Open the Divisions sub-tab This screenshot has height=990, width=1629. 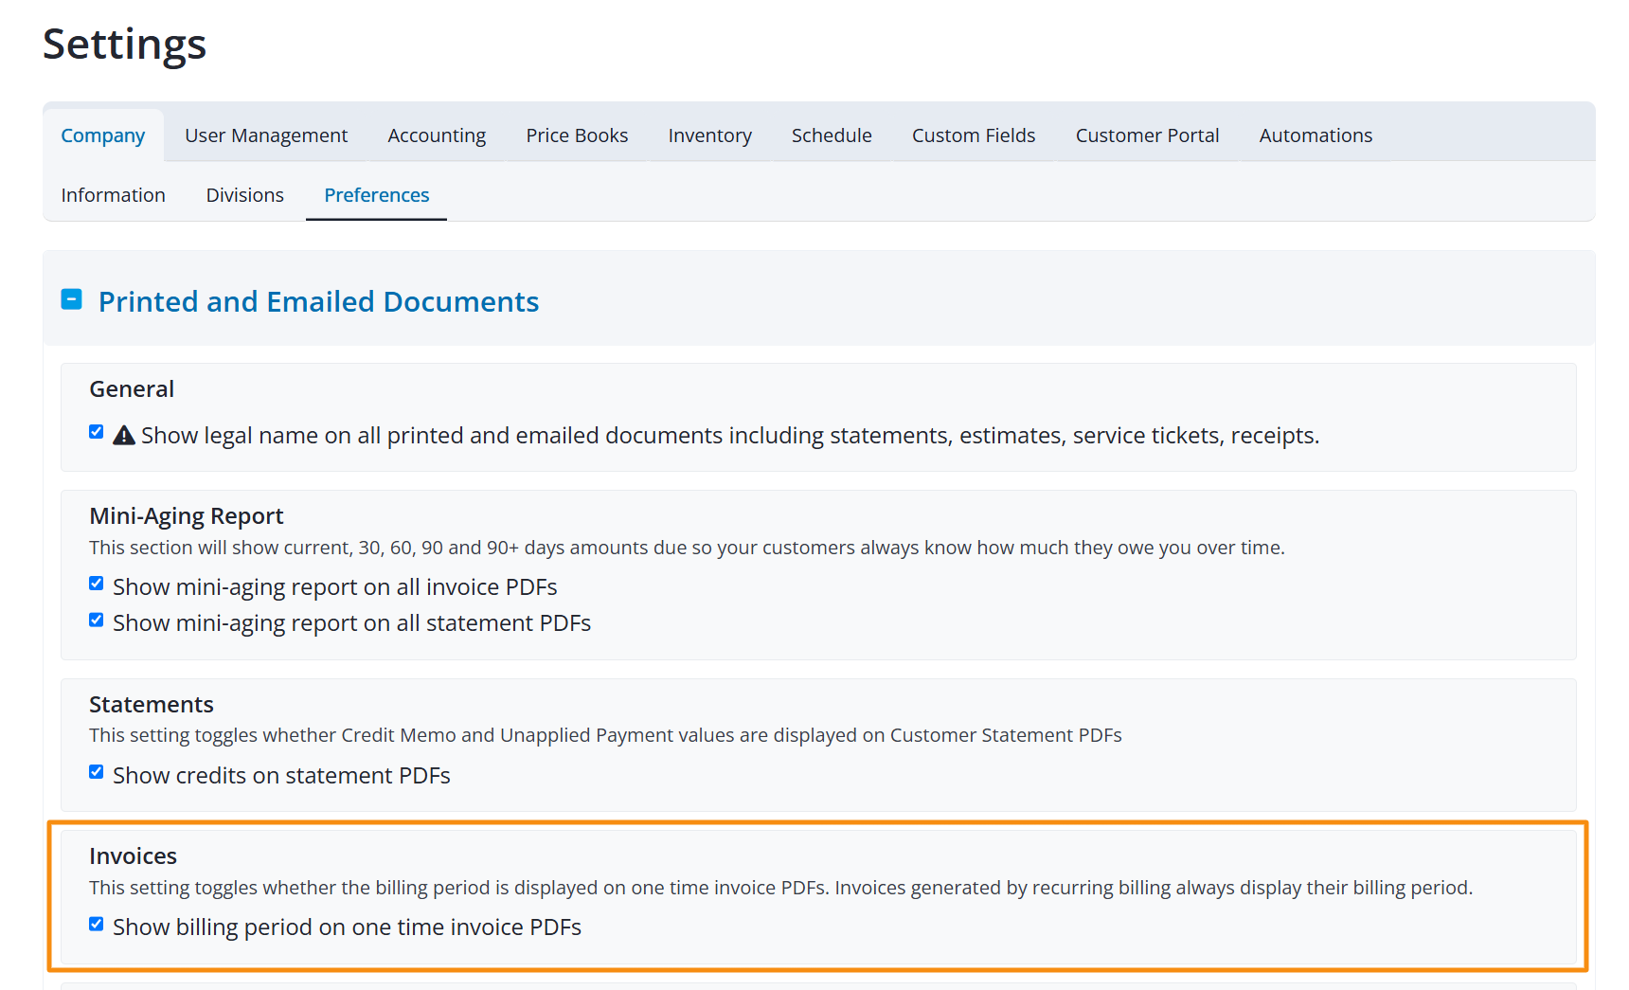click(245, 195)
